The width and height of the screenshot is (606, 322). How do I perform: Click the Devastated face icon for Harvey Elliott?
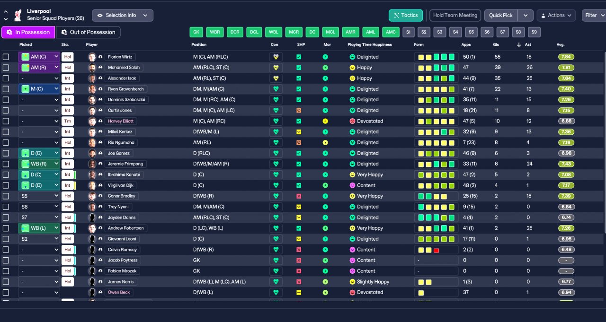(x=352, y=121)
